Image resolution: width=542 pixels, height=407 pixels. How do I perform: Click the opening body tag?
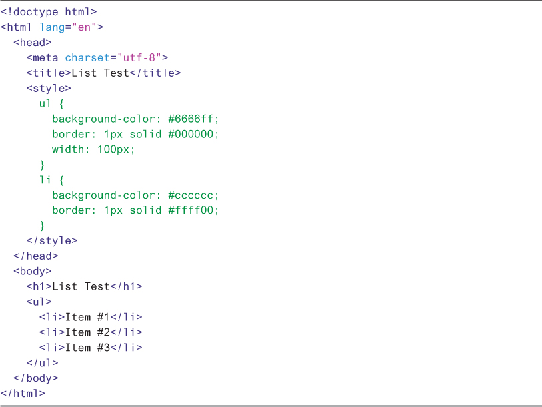click(32, 271)
